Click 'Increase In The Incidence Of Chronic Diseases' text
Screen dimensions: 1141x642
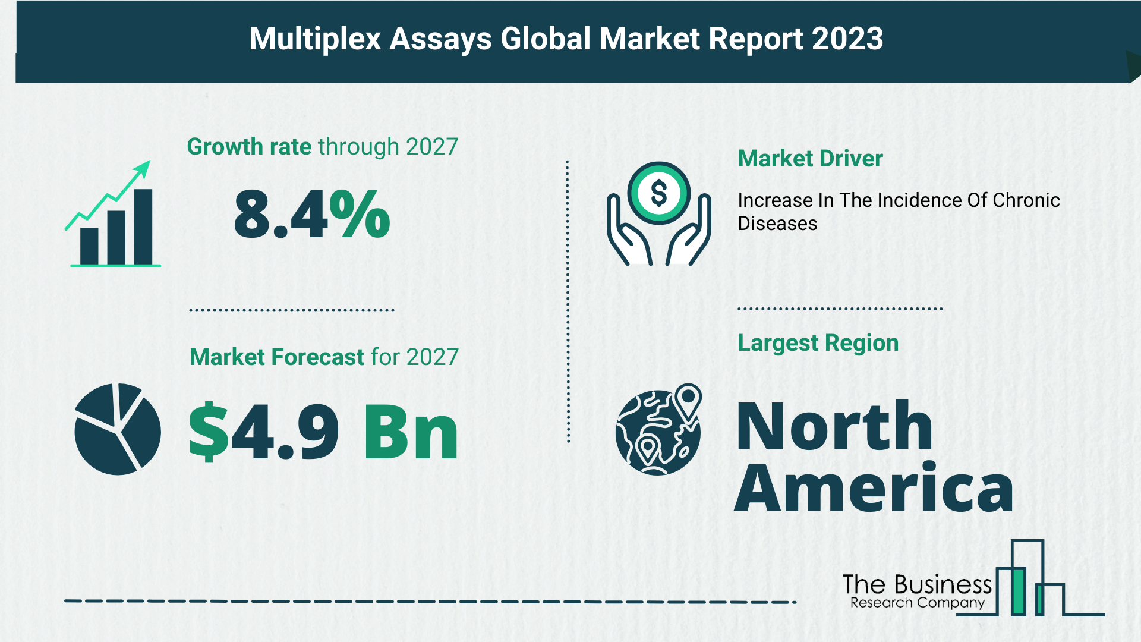coord(899,212)
